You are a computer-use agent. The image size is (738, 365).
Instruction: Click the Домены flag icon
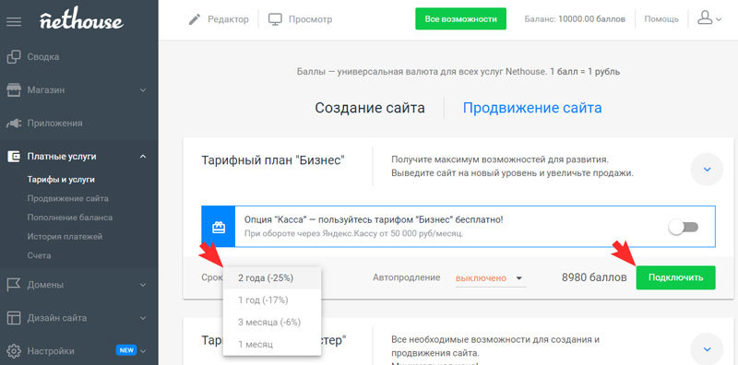point(14,285)
